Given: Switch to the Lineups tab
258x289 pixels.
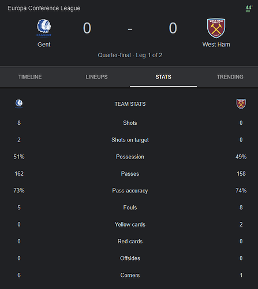Looking at the screenshot, I should click(x=96, y=77).
